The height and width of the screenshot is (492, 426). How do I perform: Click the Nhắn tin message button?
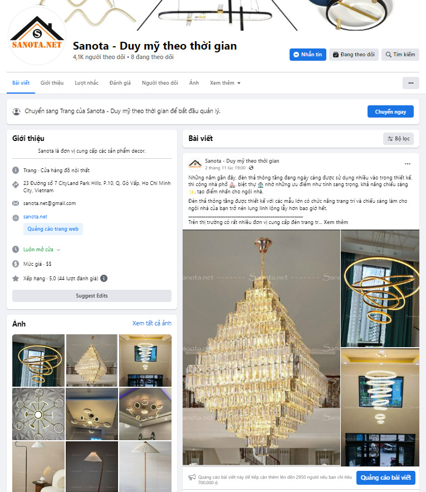[308, 55]
